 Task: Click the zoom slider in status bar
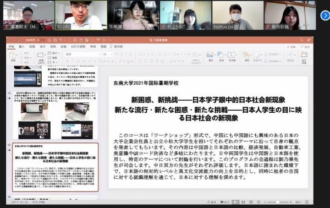pyautogui.click(x=278, y=202)
